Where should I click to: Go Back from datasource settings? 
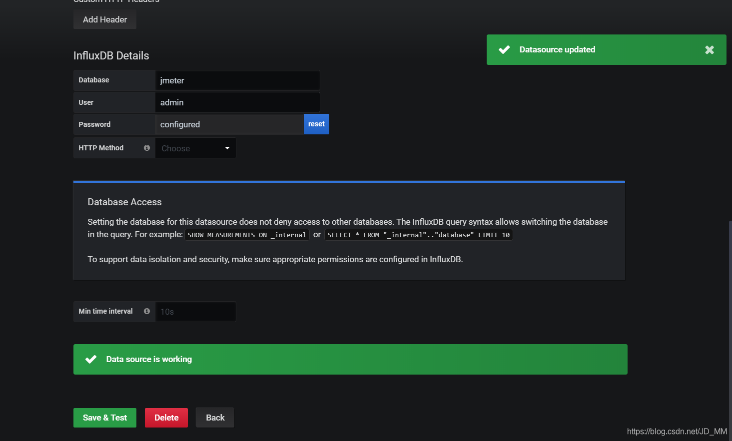point(215,418)
